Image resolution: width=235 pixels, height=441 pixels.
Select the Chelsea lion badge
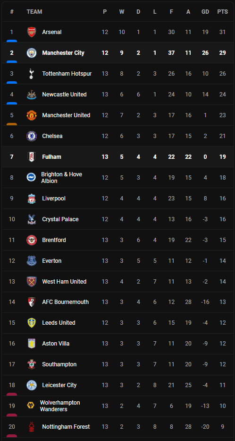[32, 136]
